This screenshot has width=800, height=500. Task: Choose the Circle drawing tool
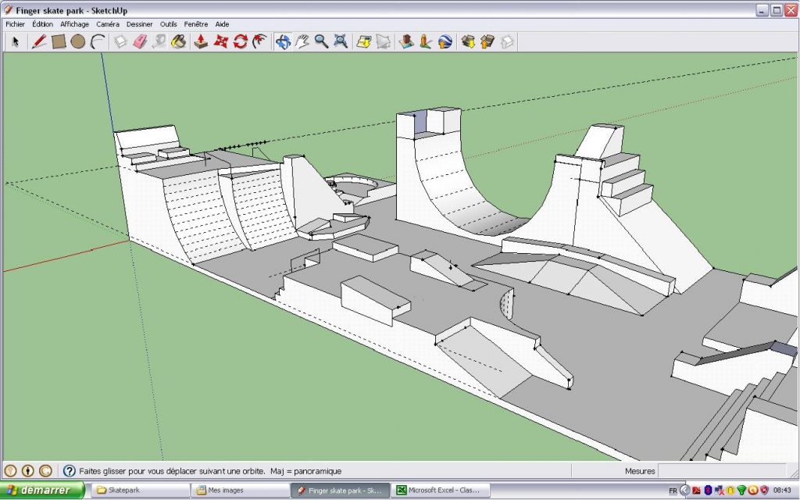tap(77, 42)
